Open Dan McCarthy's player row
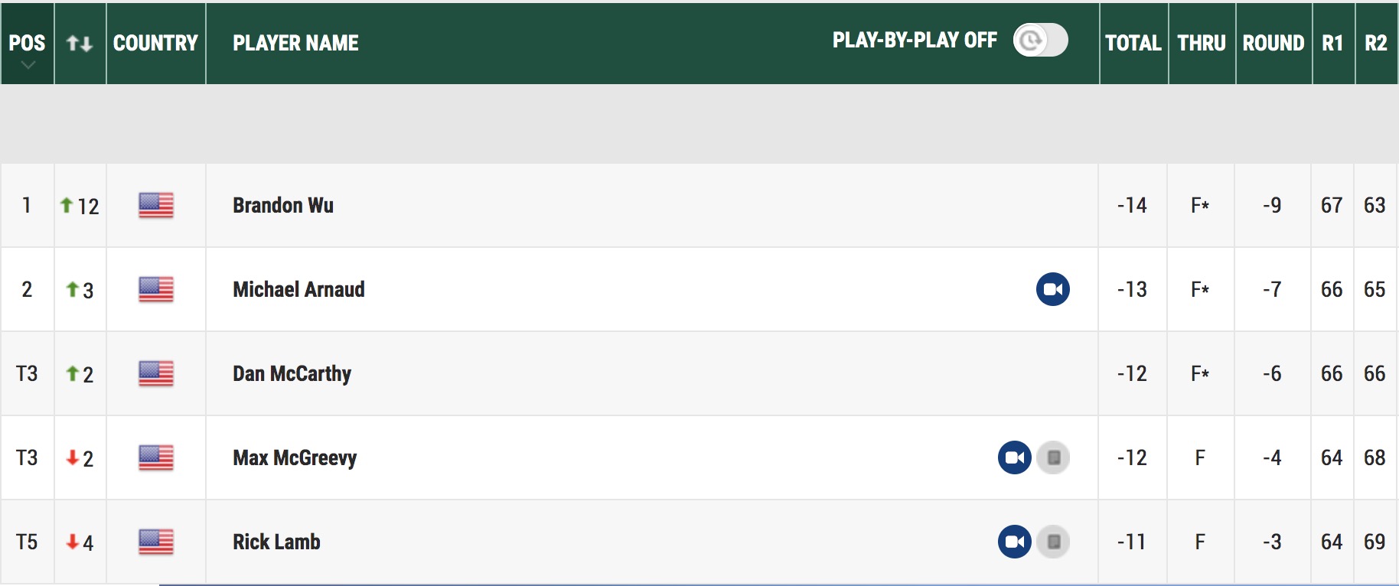1399x586 pixels. click(699, 373)
